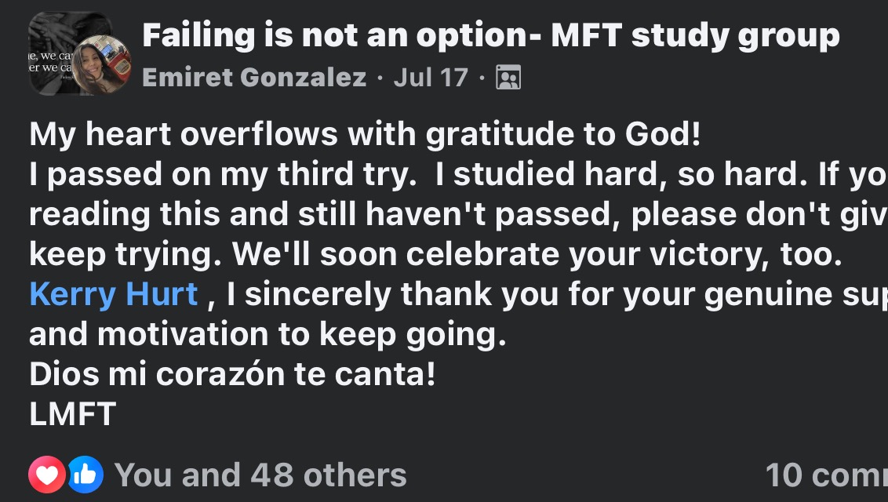The image size is (888, 502).
Task: Click the 'We'll soon celebrate your victory' sentence
Action: [537, 255]
